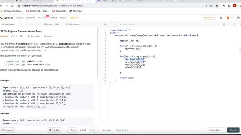Click the site lock icon in address bar
This screenshot has width=241, height=135.
click(x=19, y=6)
